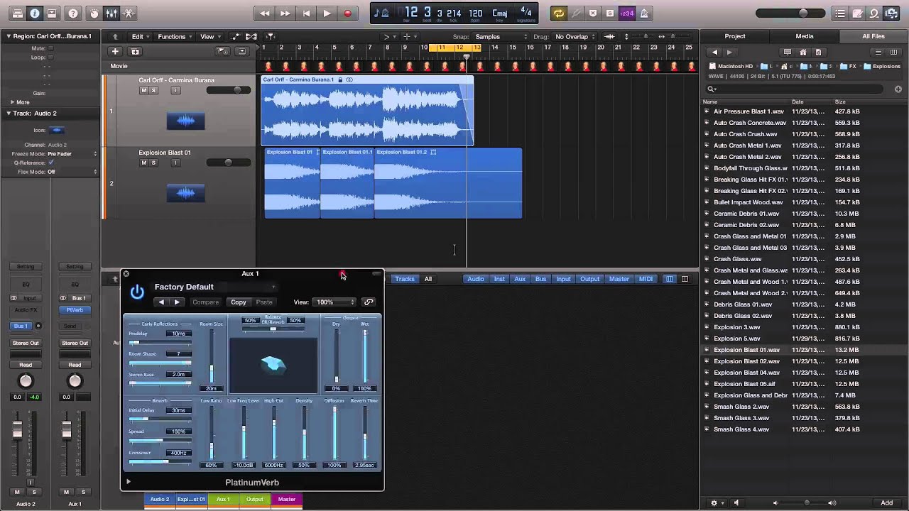
Task: Toggle Q-Reference checkbox
Action: click(50, 163)
